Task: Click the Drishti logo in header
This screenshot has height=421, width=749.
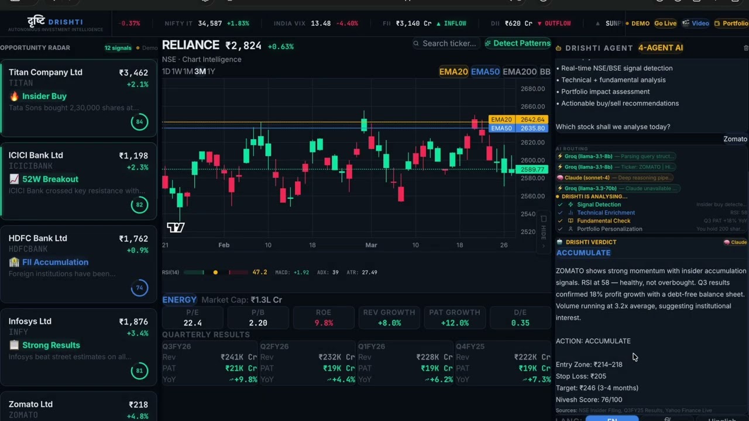Action: tap(56, 23)
